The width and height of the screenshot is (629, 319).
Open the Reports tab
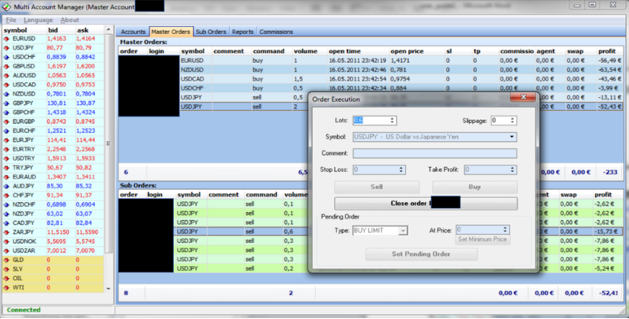(x=243, y=32)
